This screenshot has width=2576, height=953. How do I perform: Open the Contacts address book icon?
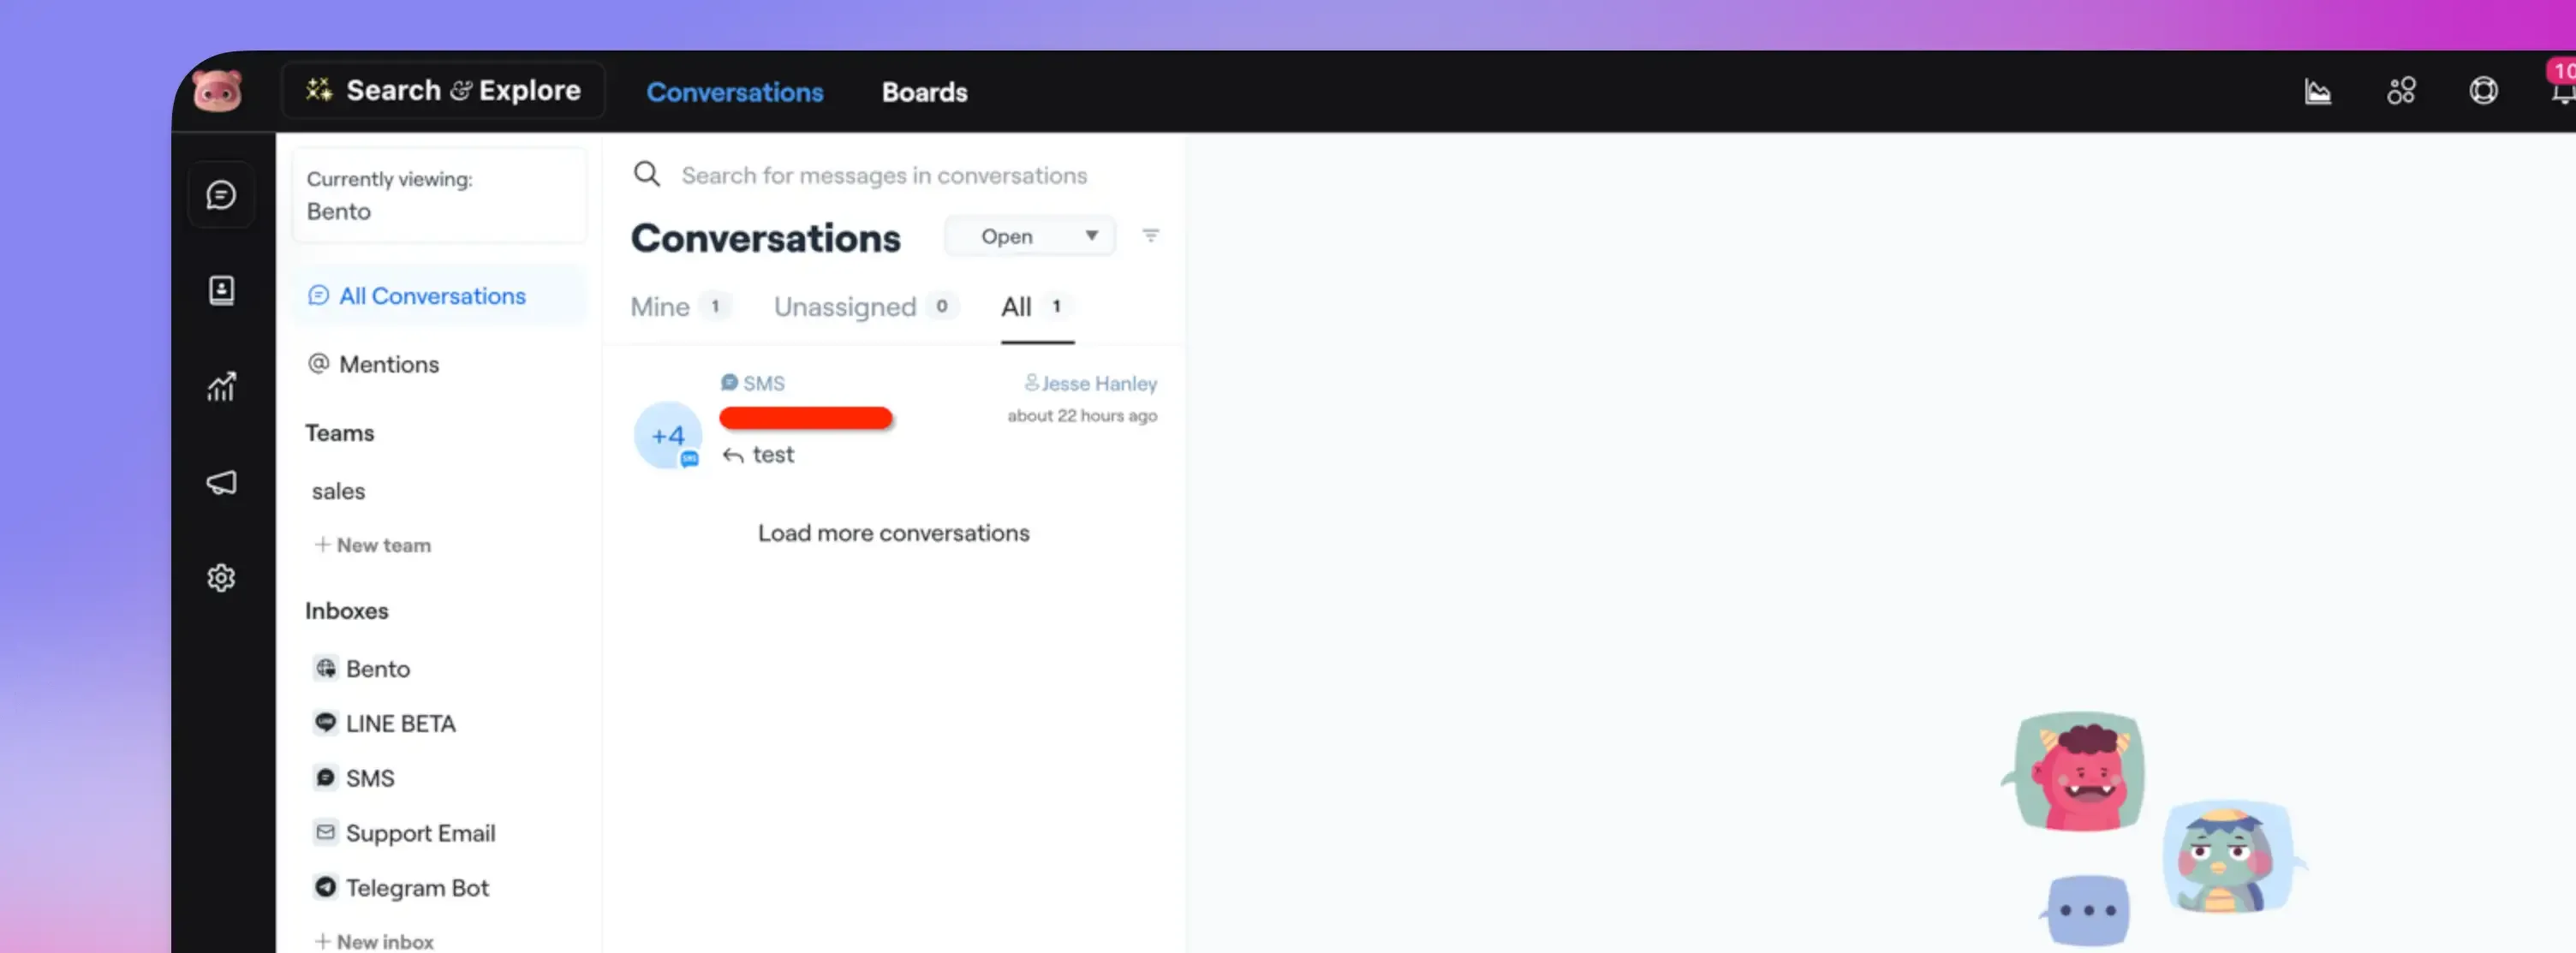221,290
